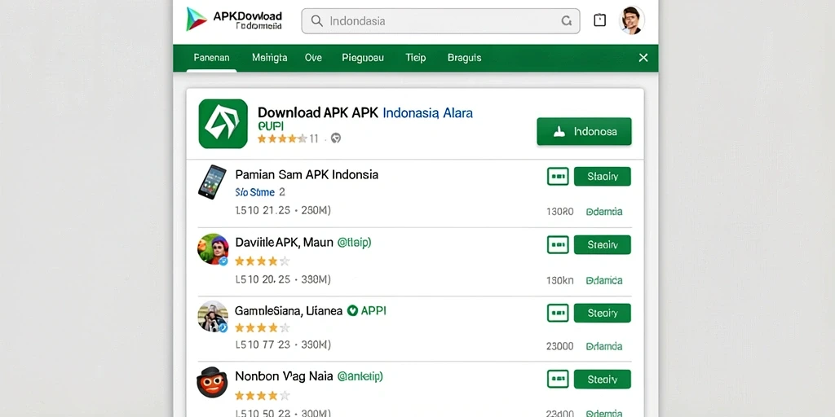
Task: Click the round badge icon after rating 11
Action: pyautogui.click(x=335, y=138)
